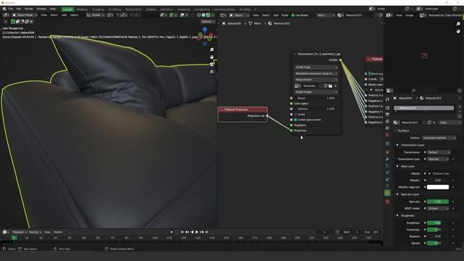Open the Slot 1 material slot dropdown
Screen dimensions: 464x261
(x=326, y=15)
